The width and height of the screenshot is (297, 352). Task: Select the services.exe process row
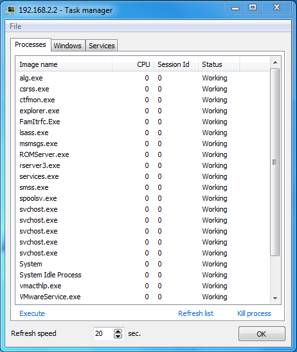[x=143, y=176]
